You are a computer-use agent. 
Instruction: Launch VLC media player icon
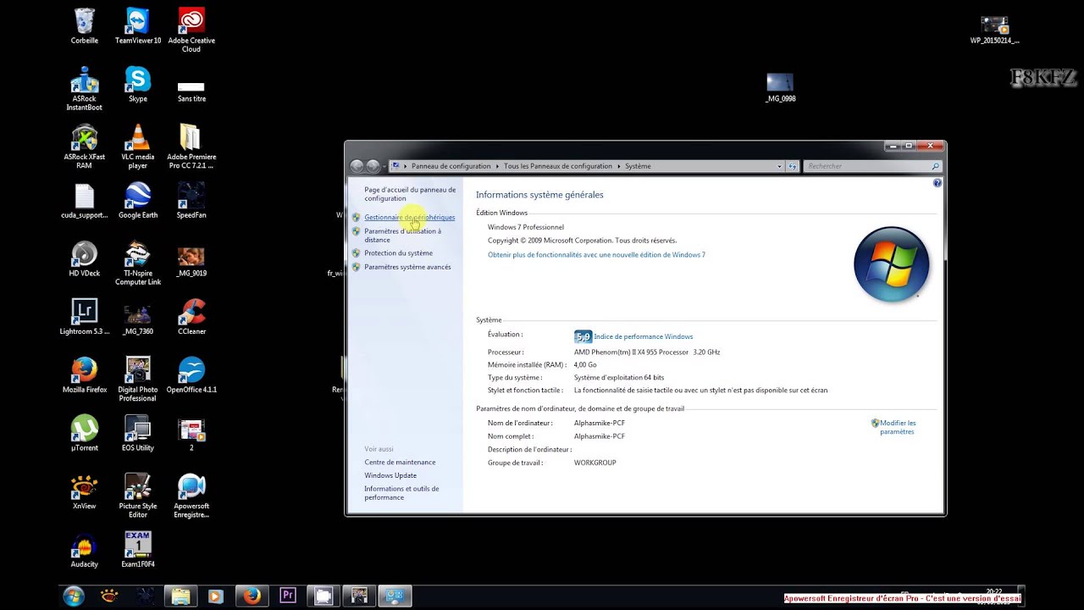[x=138, y=147]
